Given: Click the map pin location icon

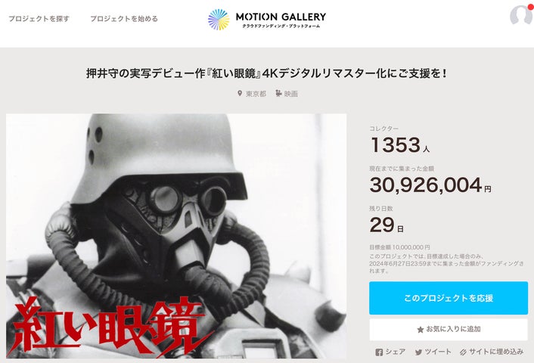Looking at the screenshot, I should 240,93.
